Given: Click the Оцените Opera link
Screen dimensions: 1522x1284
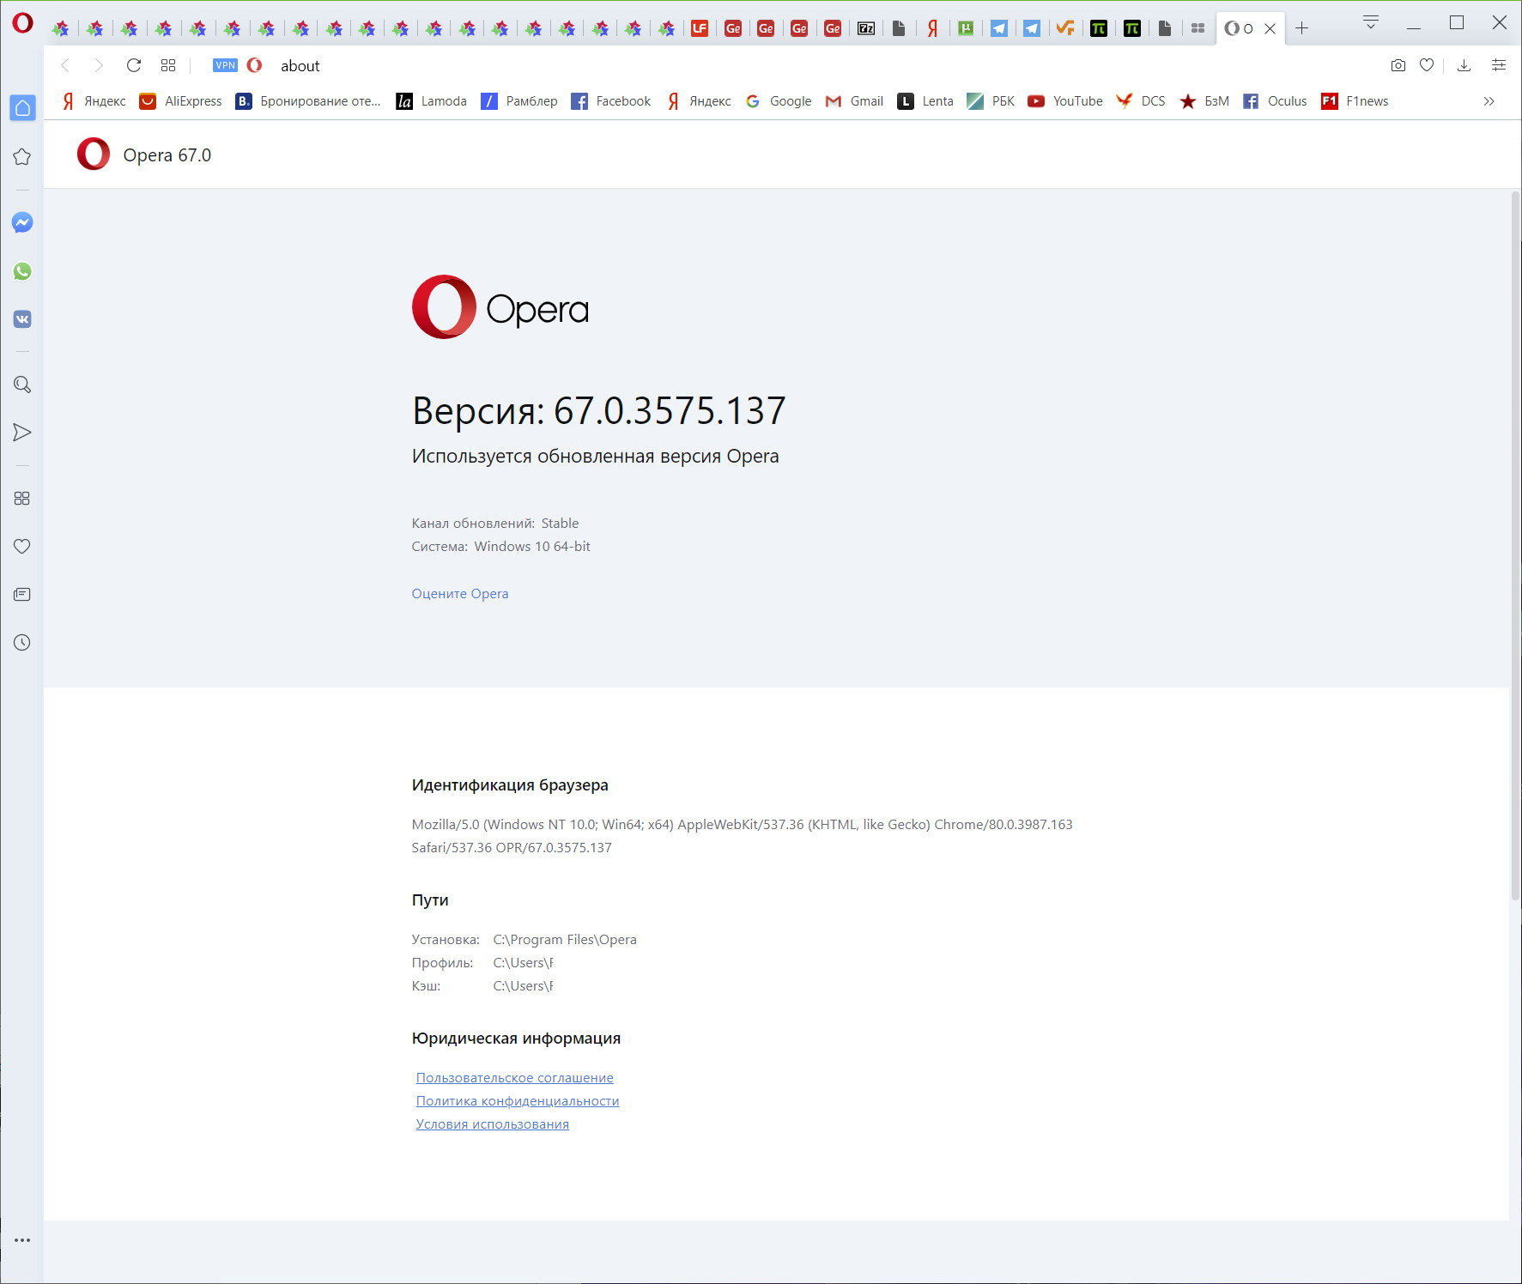Looking at the screenshot, I should [460, 594].
